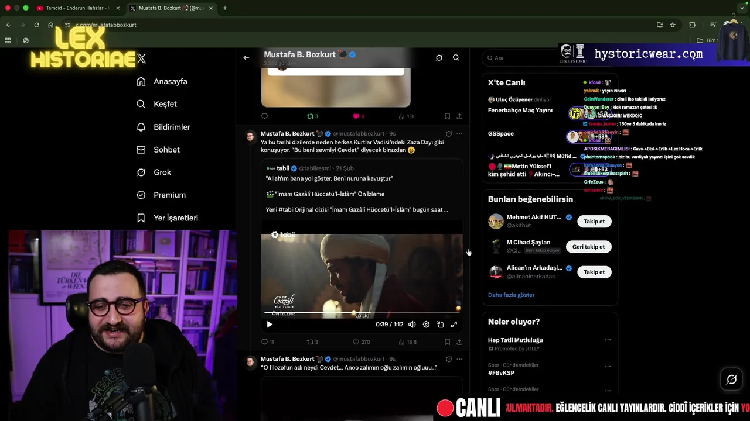
Task: Reply icon on the top partial tweet
Action: pyautogui.click(x=264, y=116)
